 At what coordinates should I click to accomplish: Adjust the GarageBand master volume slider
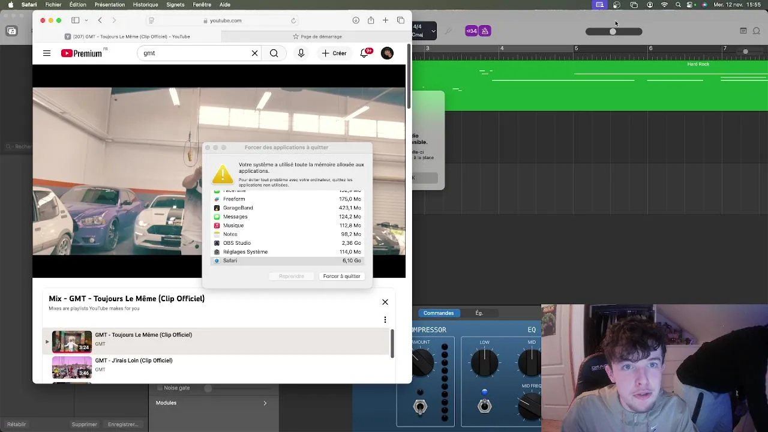point(614,32)
